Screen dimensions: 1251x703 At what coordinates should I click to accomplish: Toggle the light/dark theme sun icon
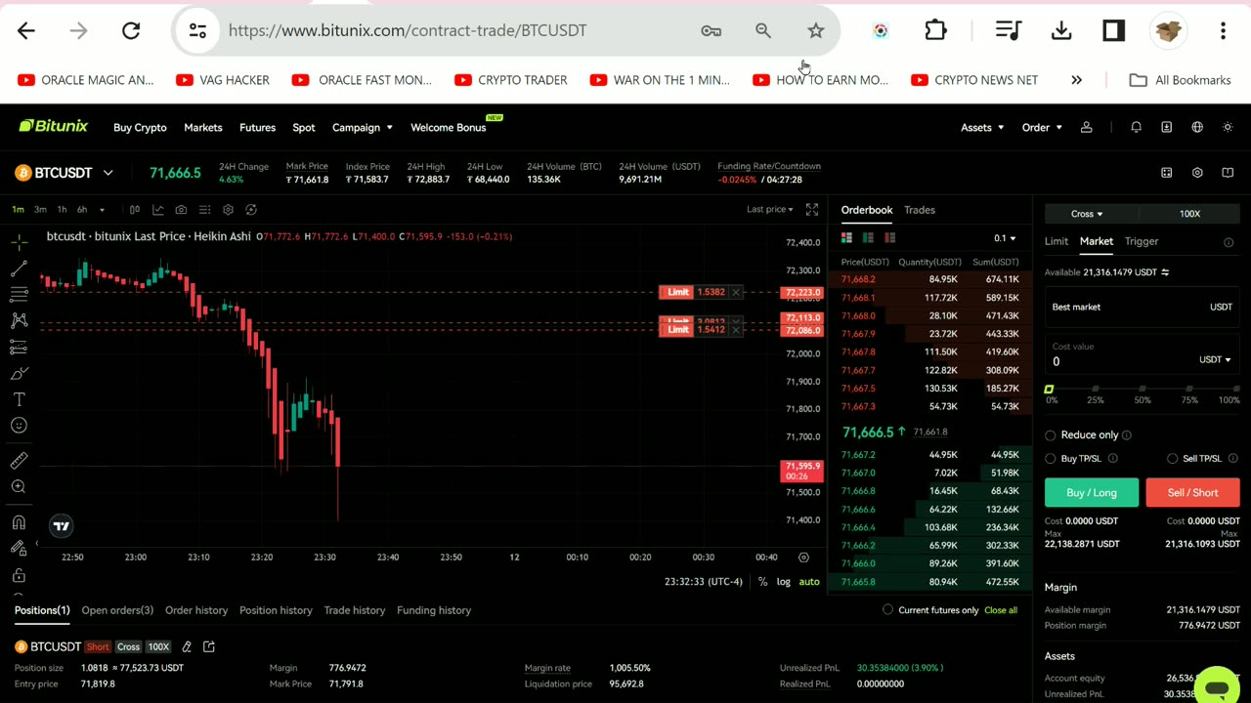tap(1228, 127)
